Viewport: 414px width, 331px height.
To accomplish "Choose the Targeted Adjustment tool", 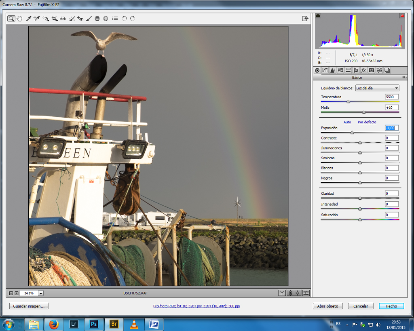I will coord(45,19).
